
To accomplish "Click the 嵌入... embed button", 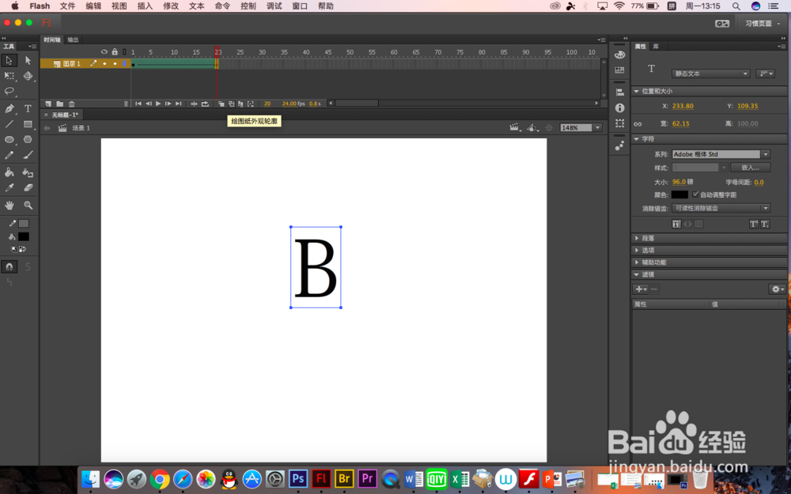I will pos(751,168).
